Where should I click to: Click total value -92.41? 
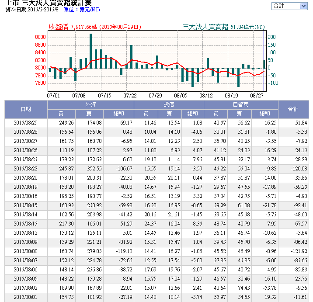(300, 205)
